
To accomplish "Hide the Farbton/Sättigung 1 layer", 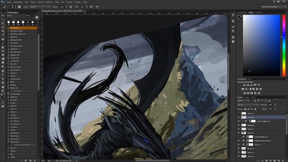I will (238, 121).
